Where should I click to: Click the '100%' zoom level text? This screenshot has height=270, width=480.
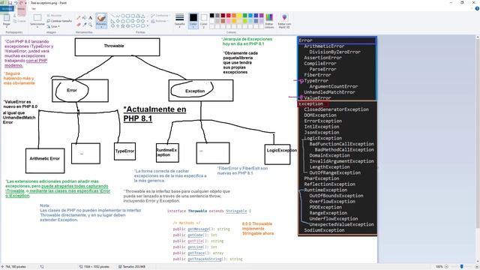pyautogui.click(x=439, y=267)
